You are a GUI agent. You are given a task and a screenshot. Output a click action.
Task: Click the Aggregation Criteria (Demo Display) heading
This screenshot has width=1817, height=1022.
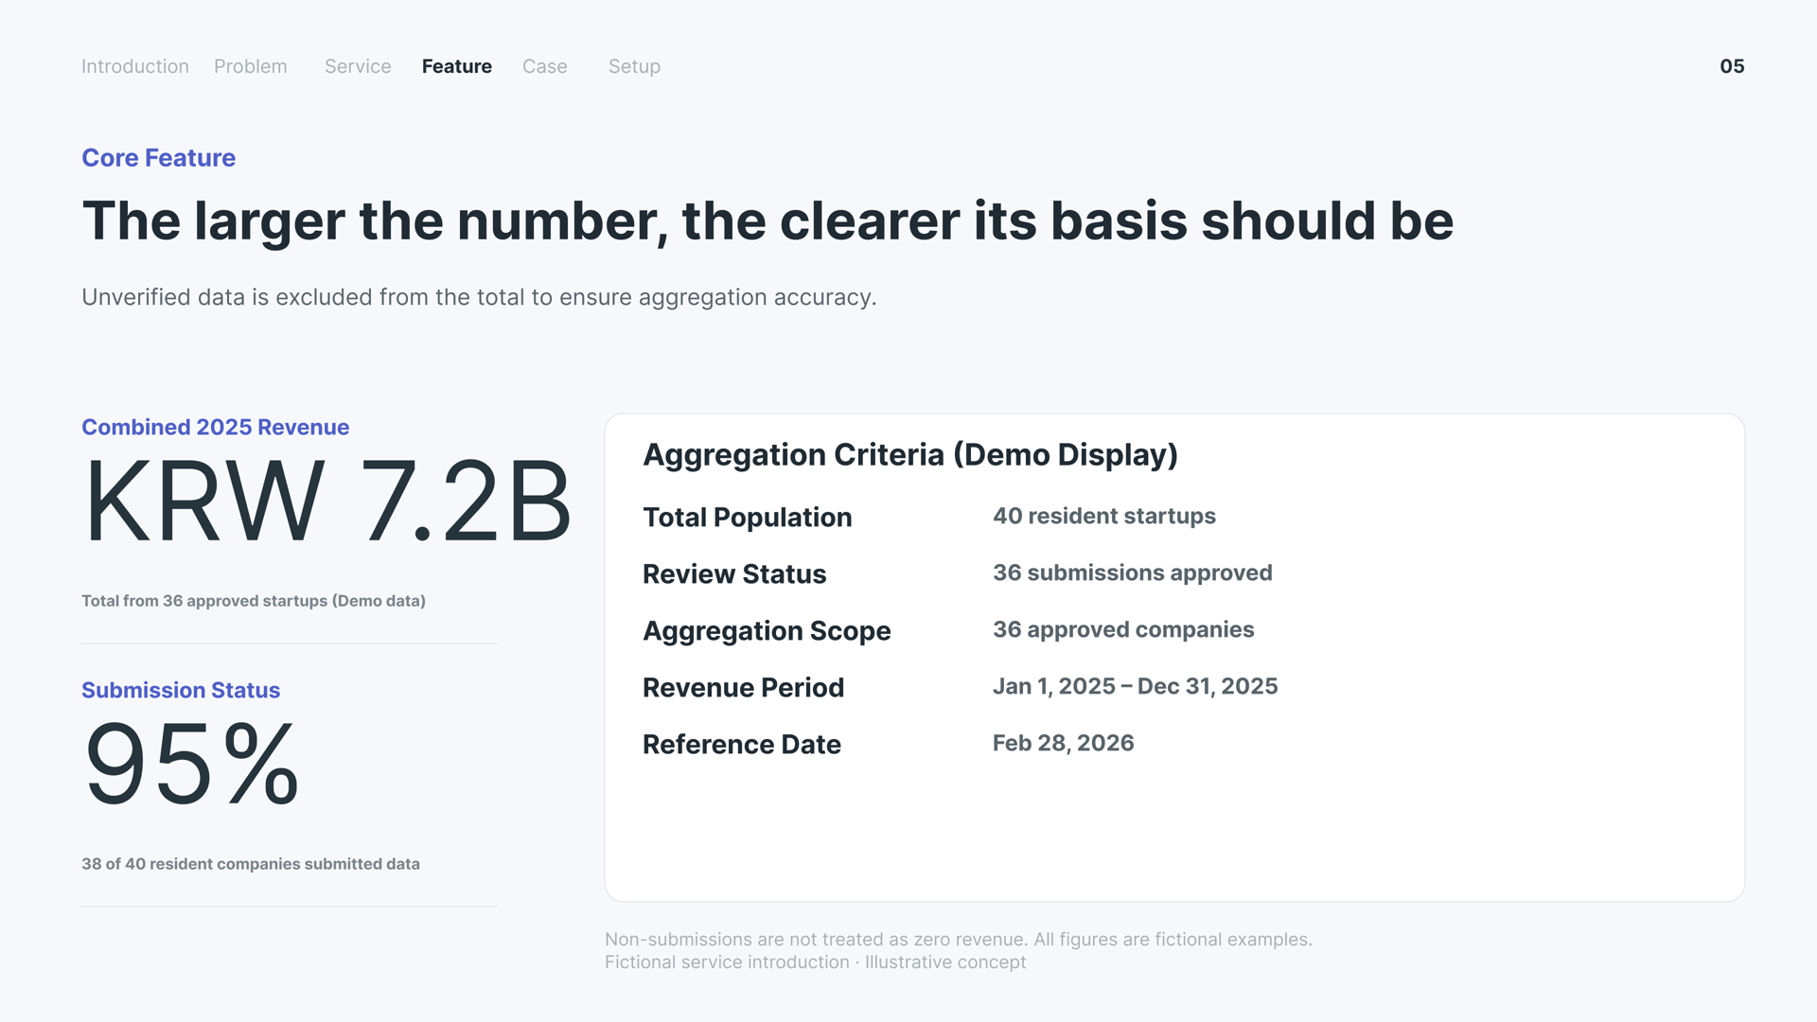tap(910, 455)
